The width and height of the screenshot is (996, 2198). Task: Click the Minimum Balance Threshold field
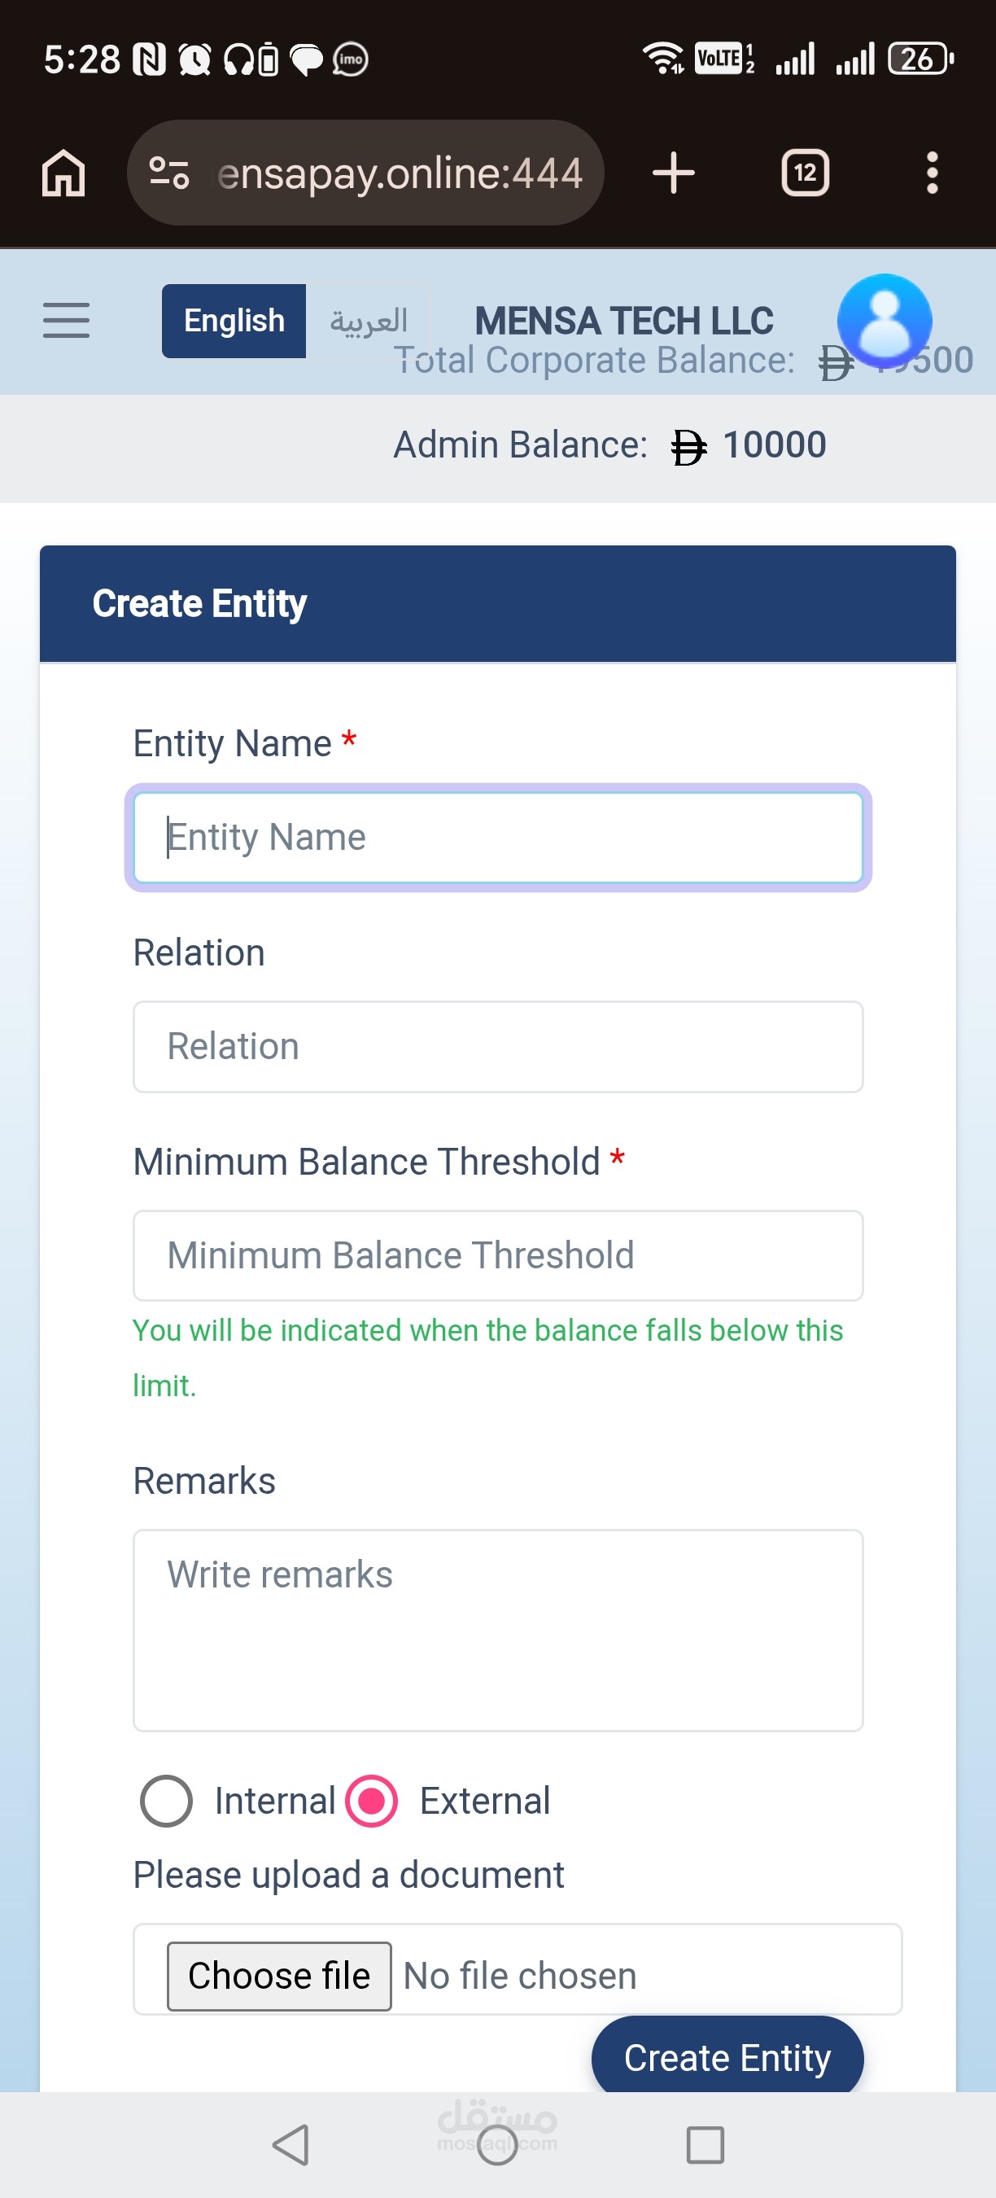(498, 1256)
